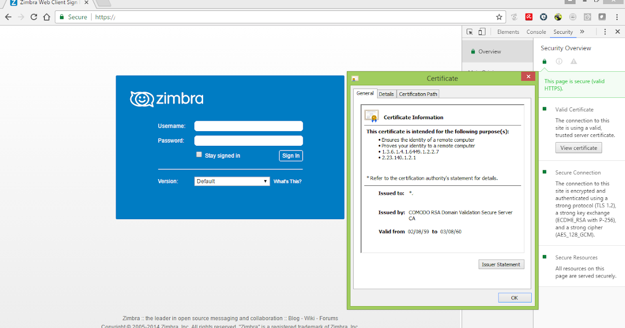Open the DevTools three-dot customize menu
This screenshot has height=328, width=625.
pyautogui.click(x=605, y=32)
